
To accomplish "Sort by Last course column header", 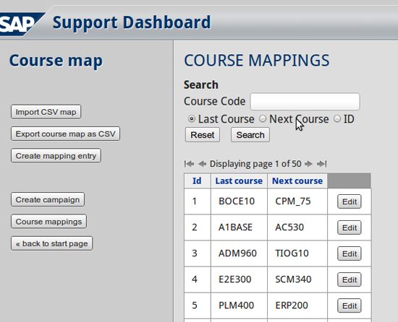I will pyautogui.click(x=239, y=180).
